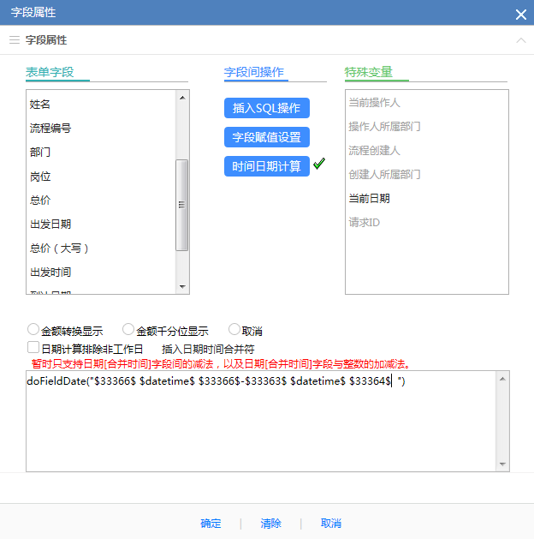Click 清除 to clear the formula
The image size is (534, 539).
point(270,524)
